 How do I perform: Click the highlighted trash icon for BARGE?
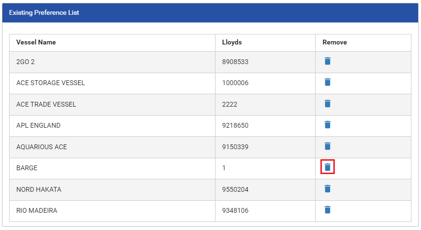(327, 167)
